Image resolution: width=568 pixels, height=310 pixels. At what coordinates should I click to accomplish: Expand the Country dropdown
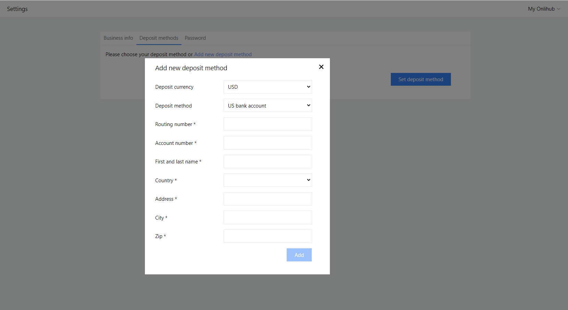(x=268, y=180)
